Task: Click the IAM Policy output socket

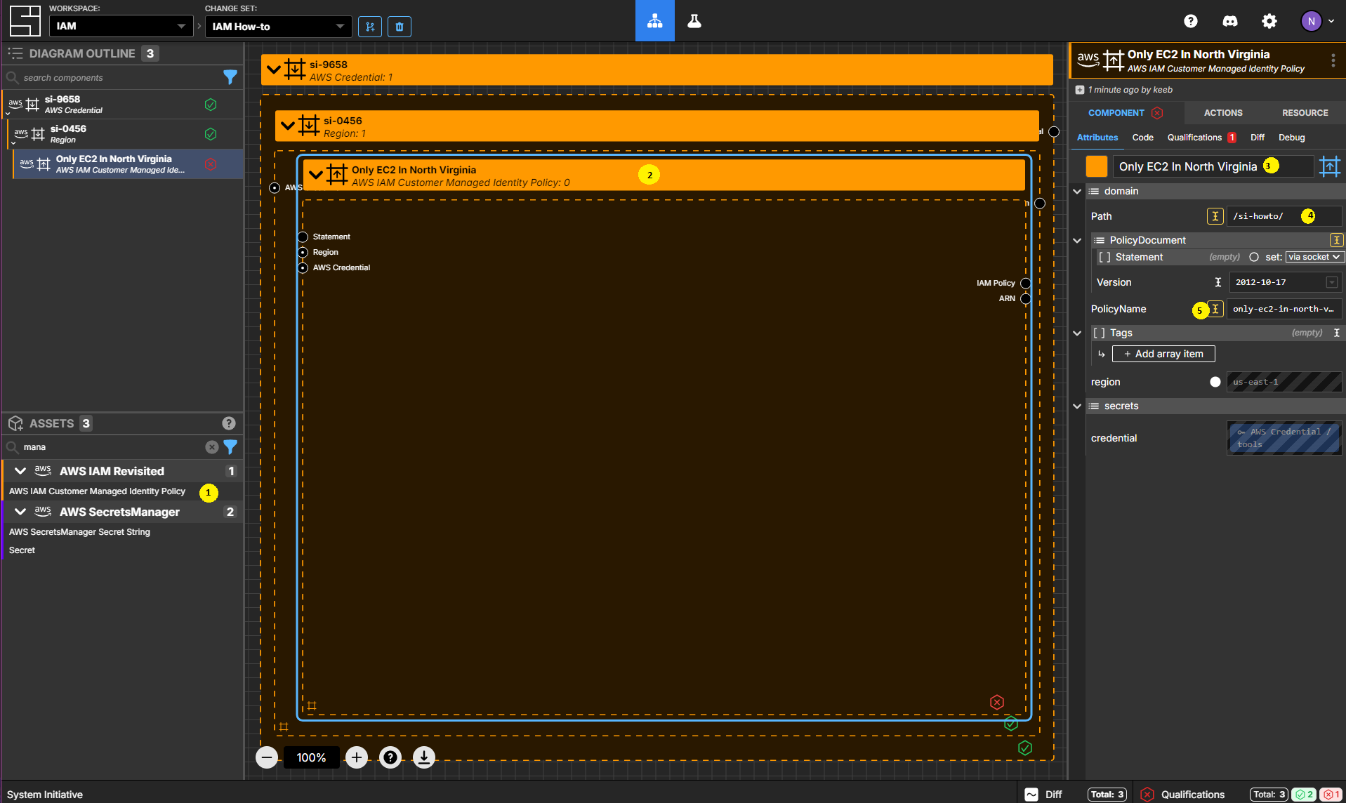Action: click(x=1026, y=283)
